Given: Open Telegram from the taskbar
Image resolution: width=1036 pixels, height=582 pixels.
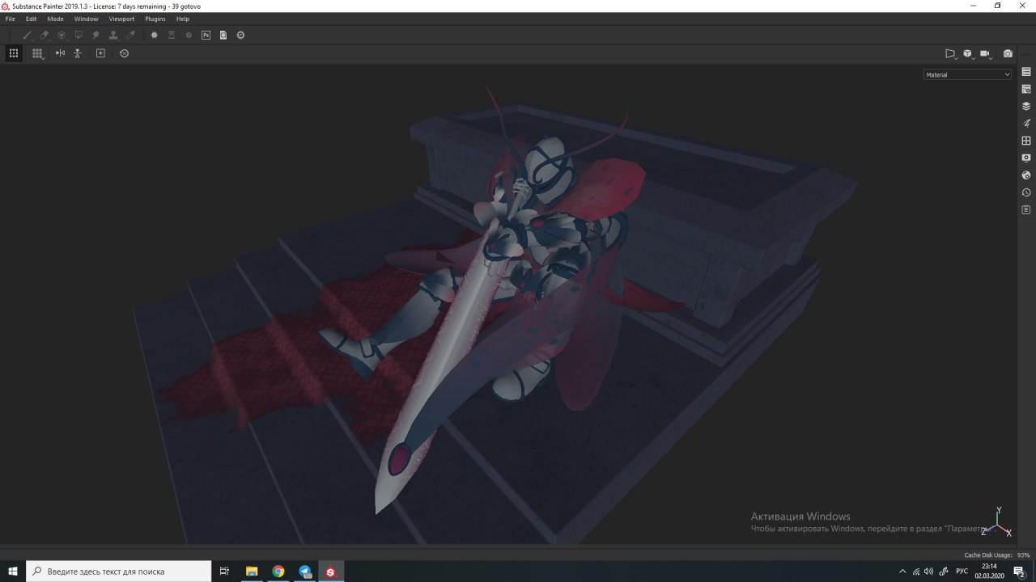Looking at the screenshot, I should (305, 571).
